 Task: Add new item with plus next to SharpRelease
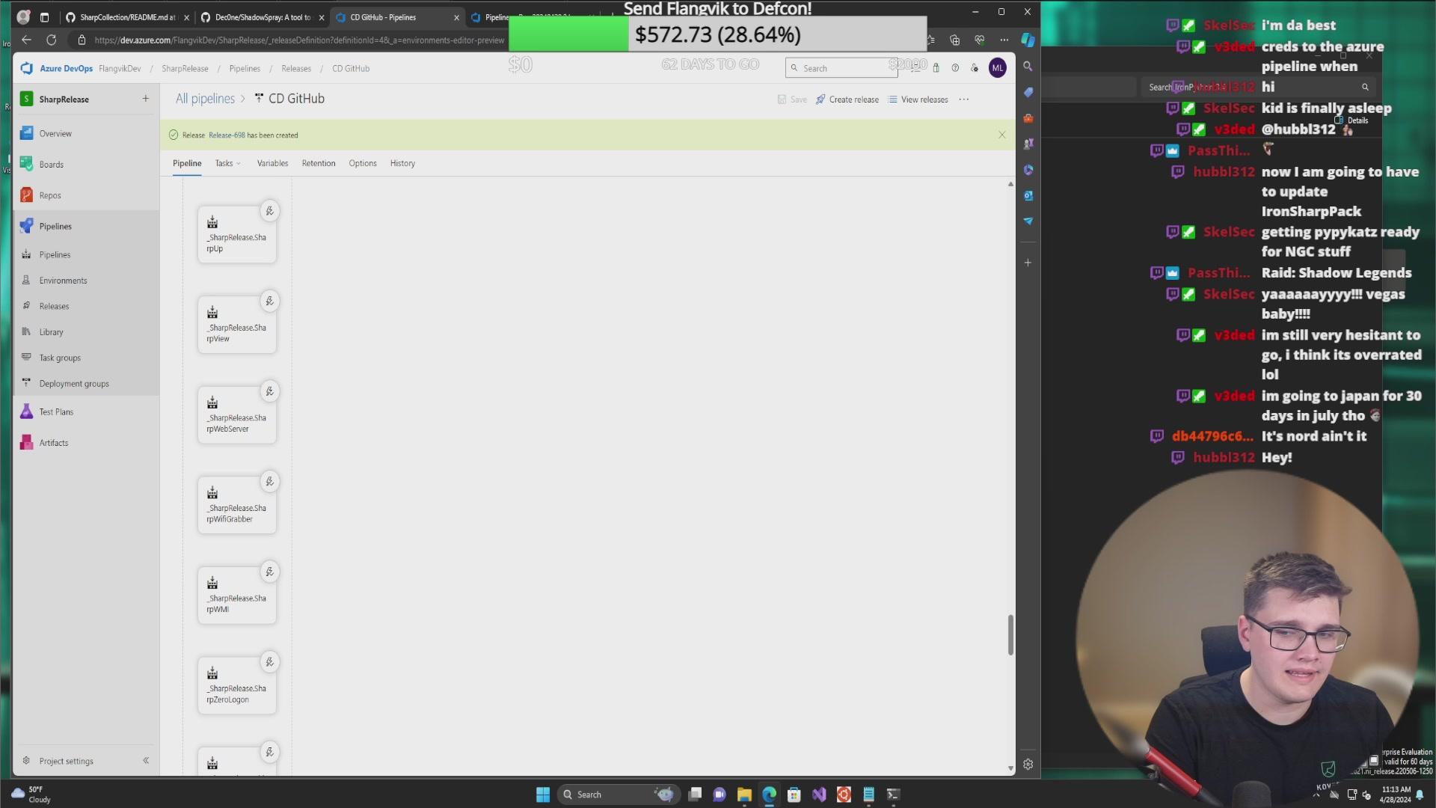point(146,99)
